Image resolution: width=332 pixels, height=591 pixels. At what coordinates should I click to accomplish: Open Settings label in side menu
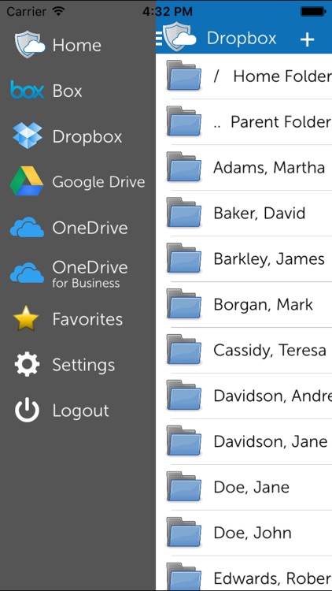[83, 365]
